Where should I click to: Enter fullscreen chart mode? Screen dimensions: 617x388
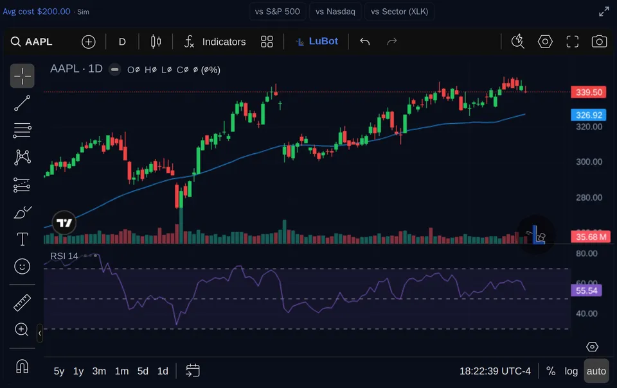[573, 42]
